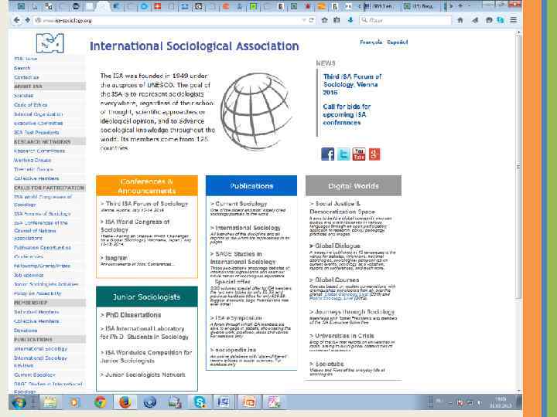Open Third ISA Forum of Sociology Vienna news

(352, 84)
